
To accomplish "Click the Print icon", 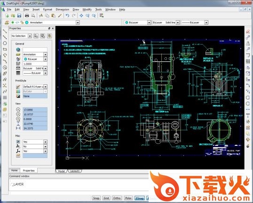I will pos(27,15).
